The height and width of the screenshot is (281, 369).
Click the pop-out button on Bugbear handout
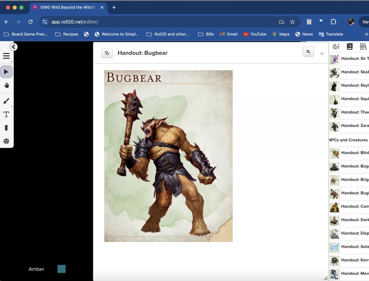[107, 53]
